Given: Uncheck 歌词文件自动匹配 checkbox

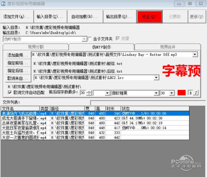Looking at the screenshot, I should (x=10, y=92).
